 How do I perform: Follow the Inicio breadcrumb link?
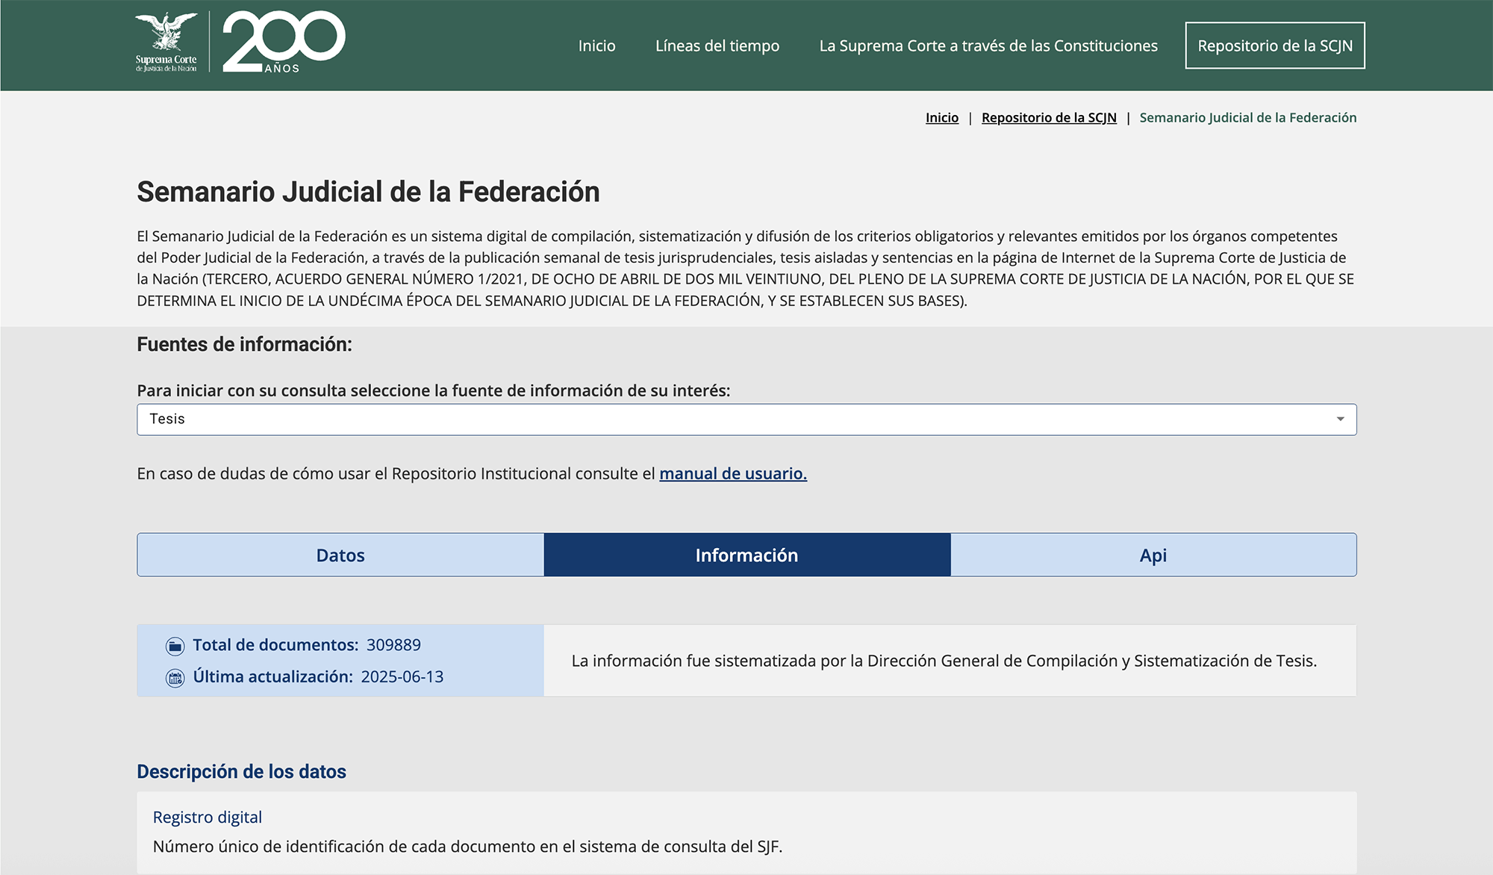942,117
